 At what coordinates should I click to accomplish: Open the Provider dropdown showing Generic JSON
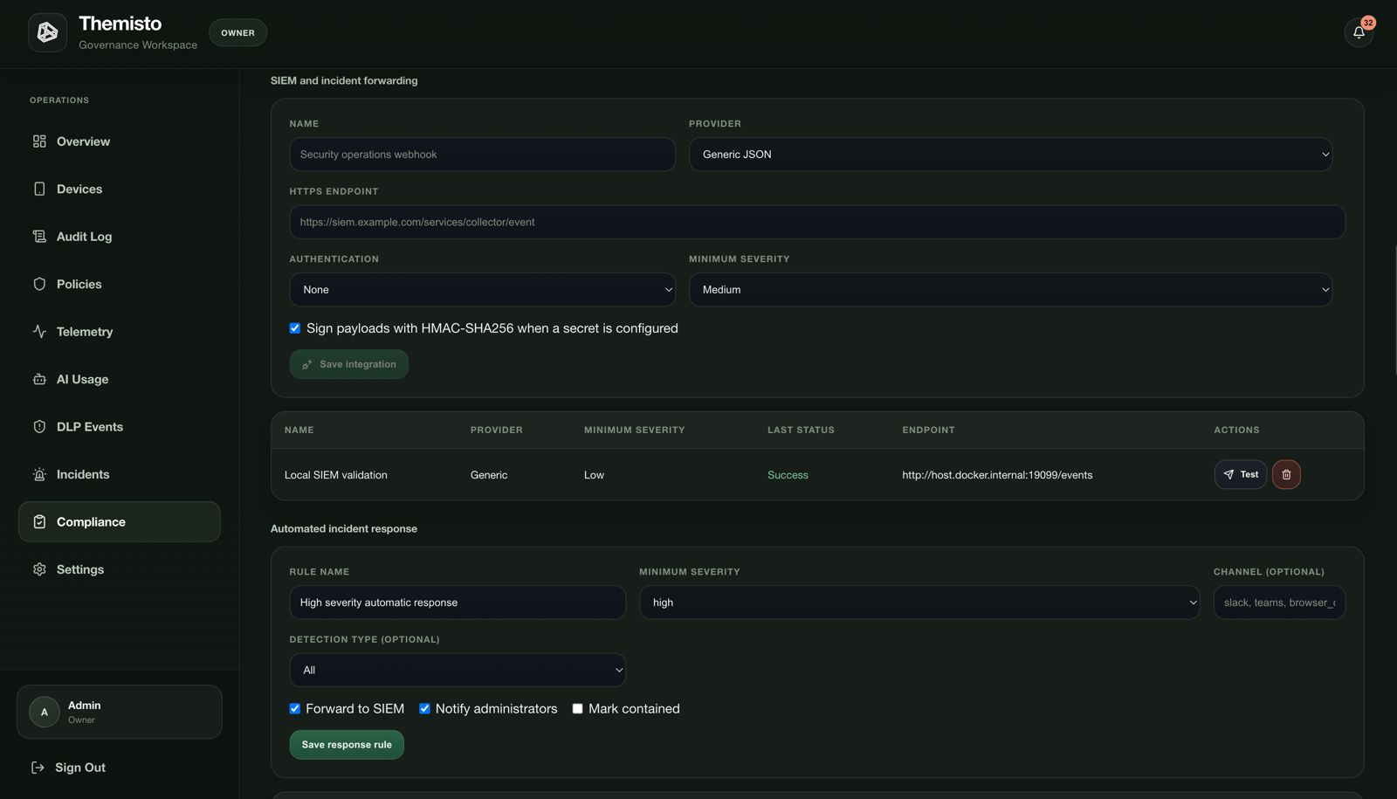pyautogui.click(x=1010, y=155)
